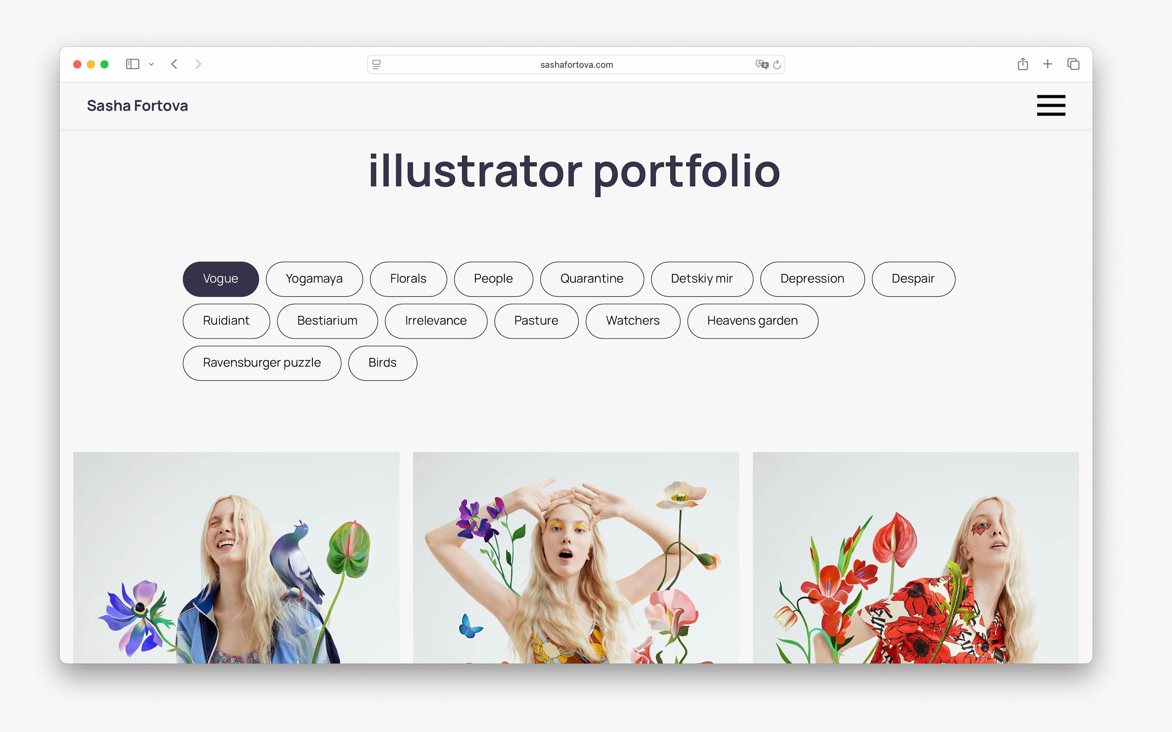Toggle the Safari sidebar icon

pyautogui.click(x=132, y=64)
